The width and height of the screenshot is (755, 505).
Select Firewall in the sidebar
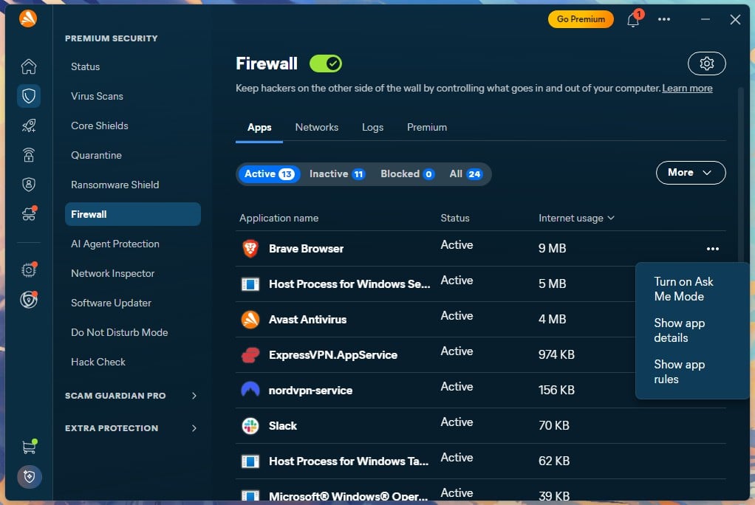tap(133, 214)
